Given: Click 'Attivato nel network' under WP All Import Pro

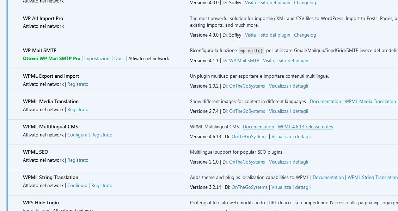Looking at the screenshot, I should coord(43,26).
